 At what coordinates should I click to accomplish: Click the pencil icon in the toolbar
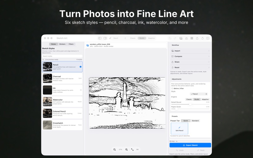pos(110,38)
